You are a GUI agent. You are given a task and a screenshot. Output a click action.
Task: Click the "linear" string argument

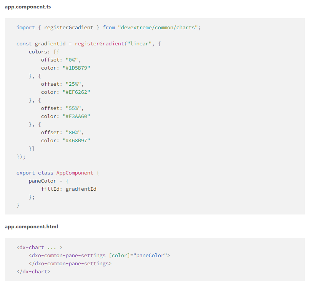[140, 44]
